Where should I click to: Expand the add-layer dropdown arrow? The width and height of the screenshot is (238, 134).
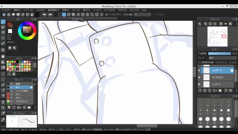point(216,91)
